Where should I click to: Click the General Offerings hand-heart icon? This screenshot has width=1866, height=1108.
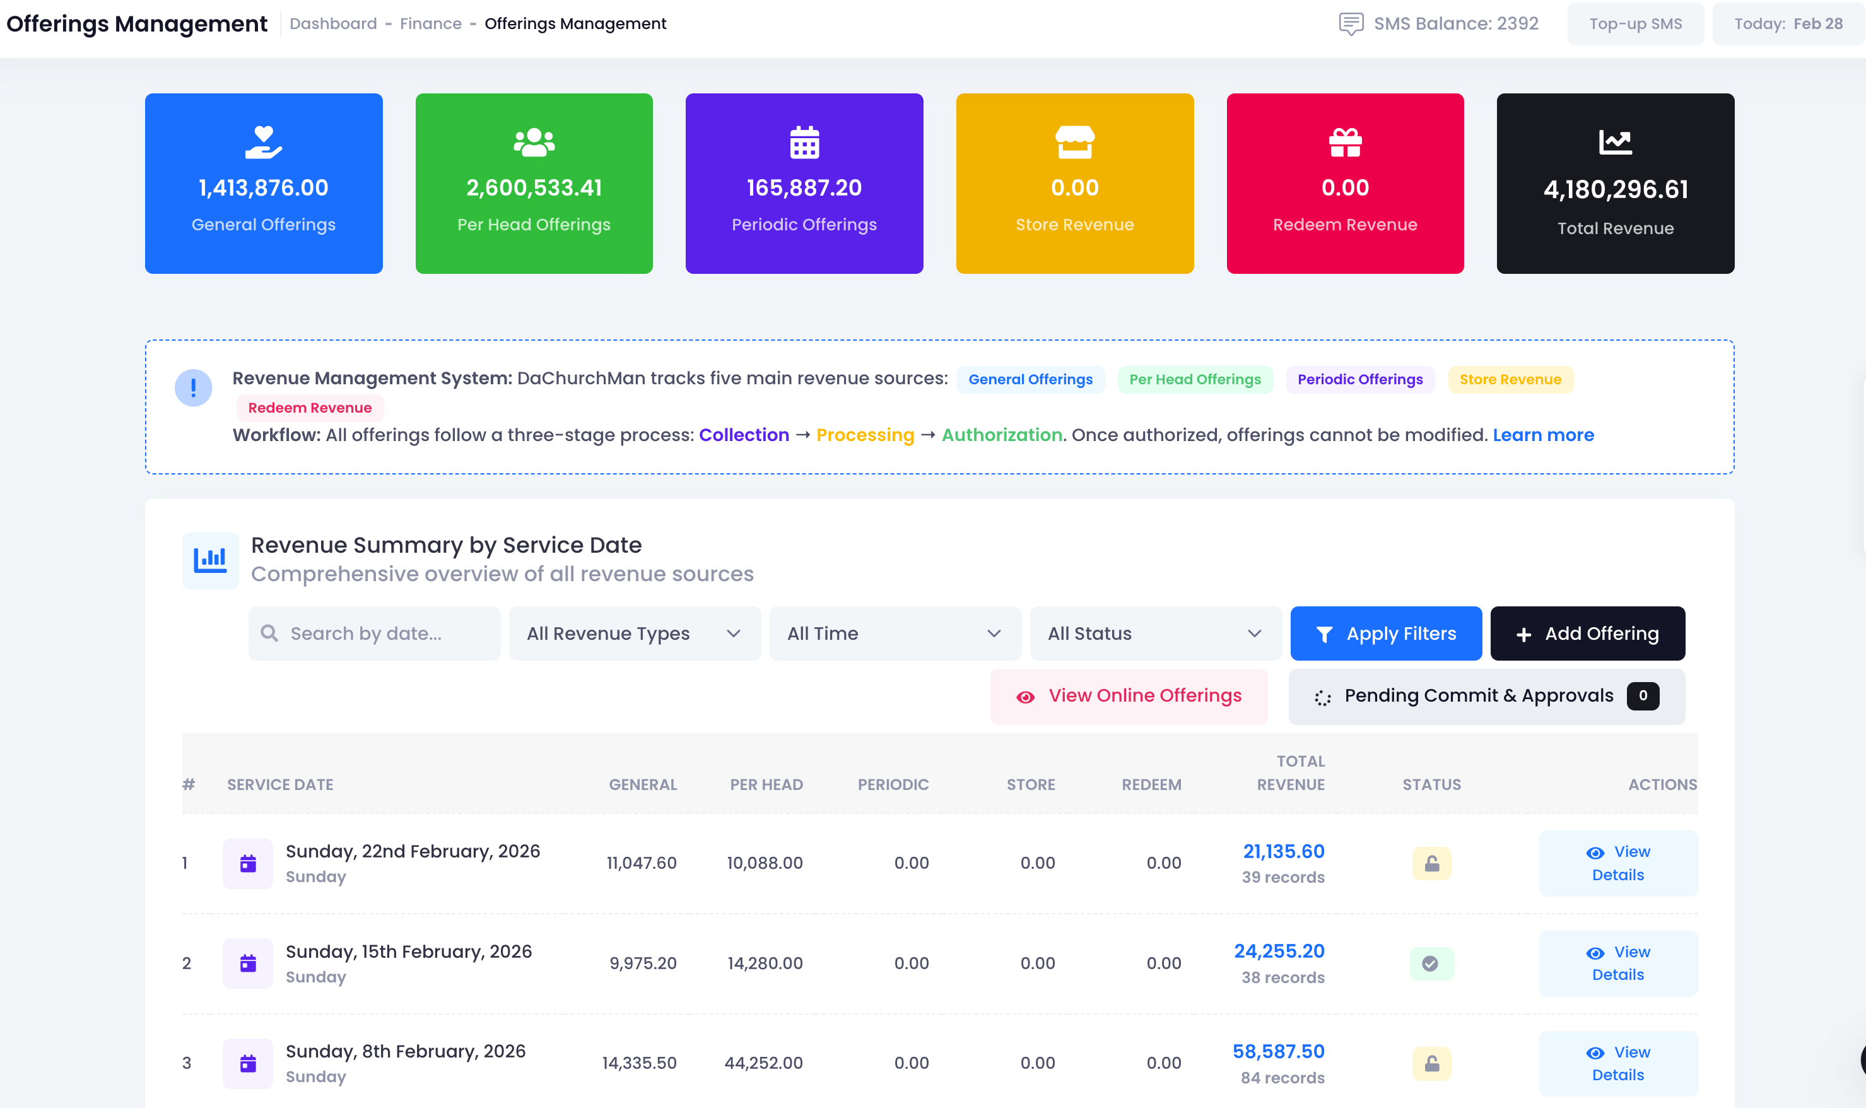coord(264,142)
